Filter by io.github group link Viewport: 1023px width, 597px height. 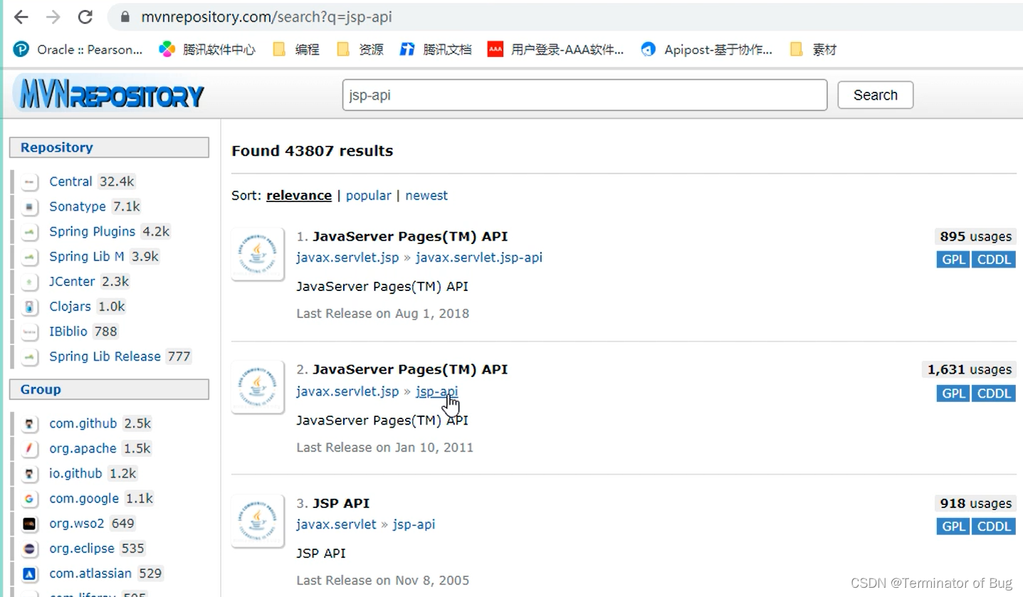[x=75, y=473]
